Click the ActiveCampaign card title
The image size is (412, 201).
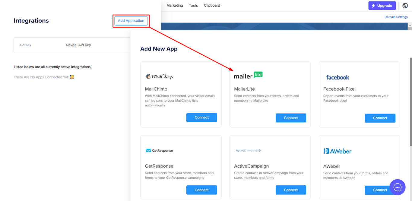[x=251, y=166]
